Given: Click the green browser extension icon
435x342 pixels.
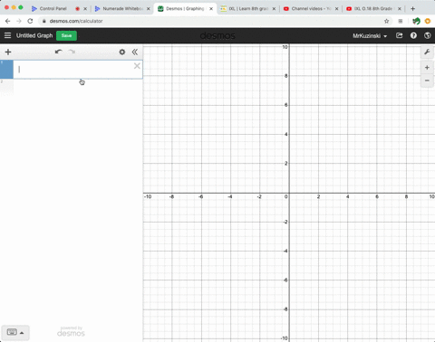Looking at the screenshot, I should [416, 21].
